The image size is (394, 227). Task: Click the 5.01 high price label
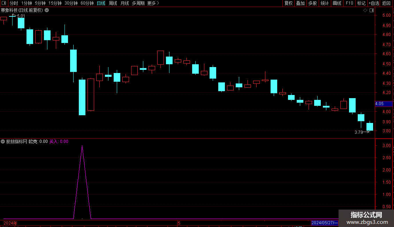[21, 16]
